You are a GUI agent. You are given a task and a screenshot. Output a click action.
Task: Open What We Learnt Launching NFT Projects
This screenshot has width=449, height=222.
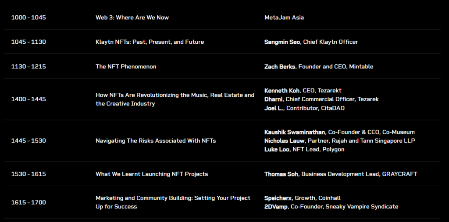(x=152, y=174)
